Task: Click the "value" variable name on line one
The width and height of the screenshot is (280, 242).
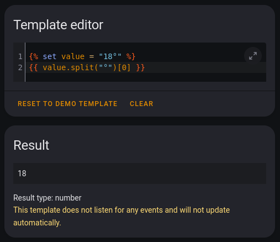Action: (x=73, y=56)
